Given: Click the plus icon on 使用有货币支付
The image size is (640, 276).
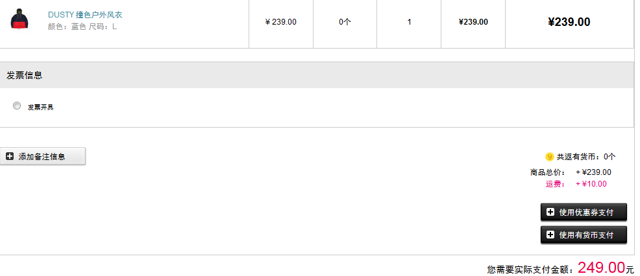Looking at the screenshot, I should click(550, 235).
